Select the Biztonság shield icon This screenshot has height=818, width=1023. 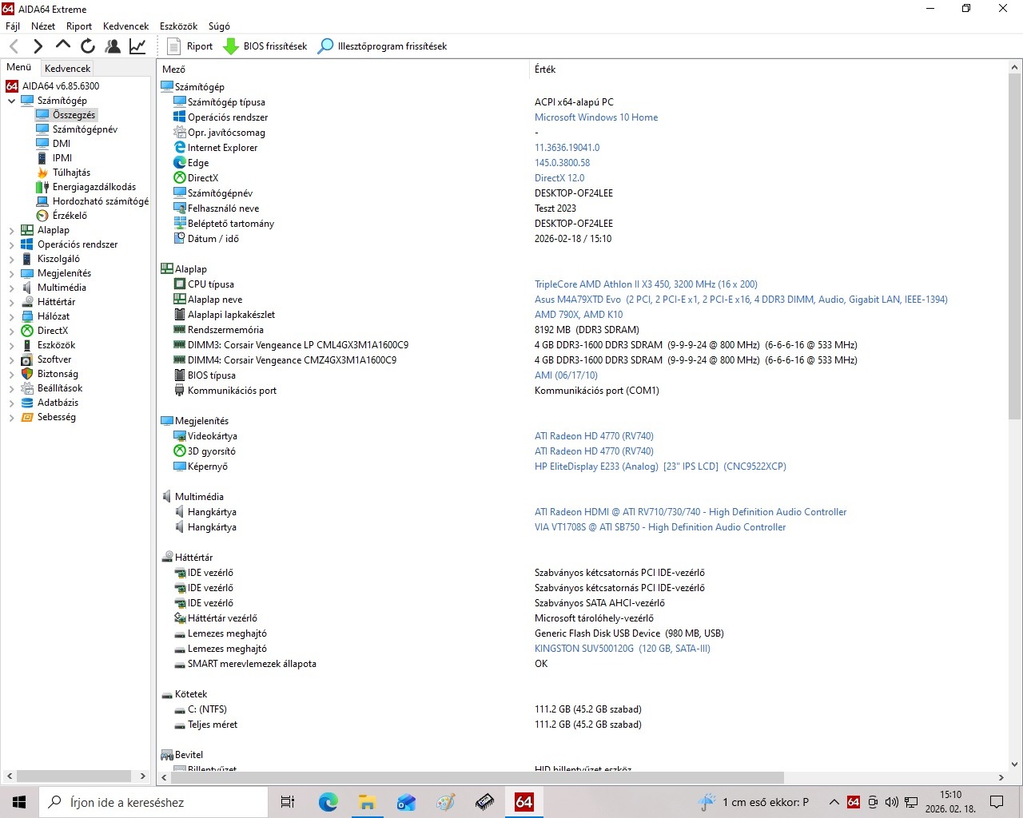[x=27, y=374]
